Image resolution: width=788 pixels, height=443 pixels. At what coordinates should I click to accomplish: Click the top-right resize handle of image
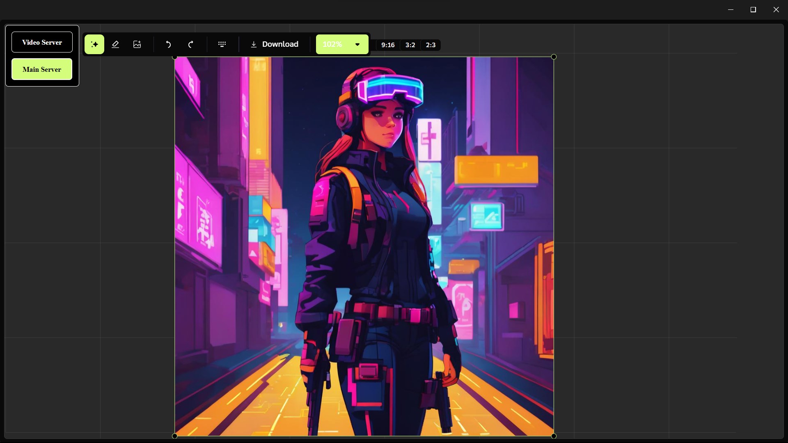click(554, 57)
